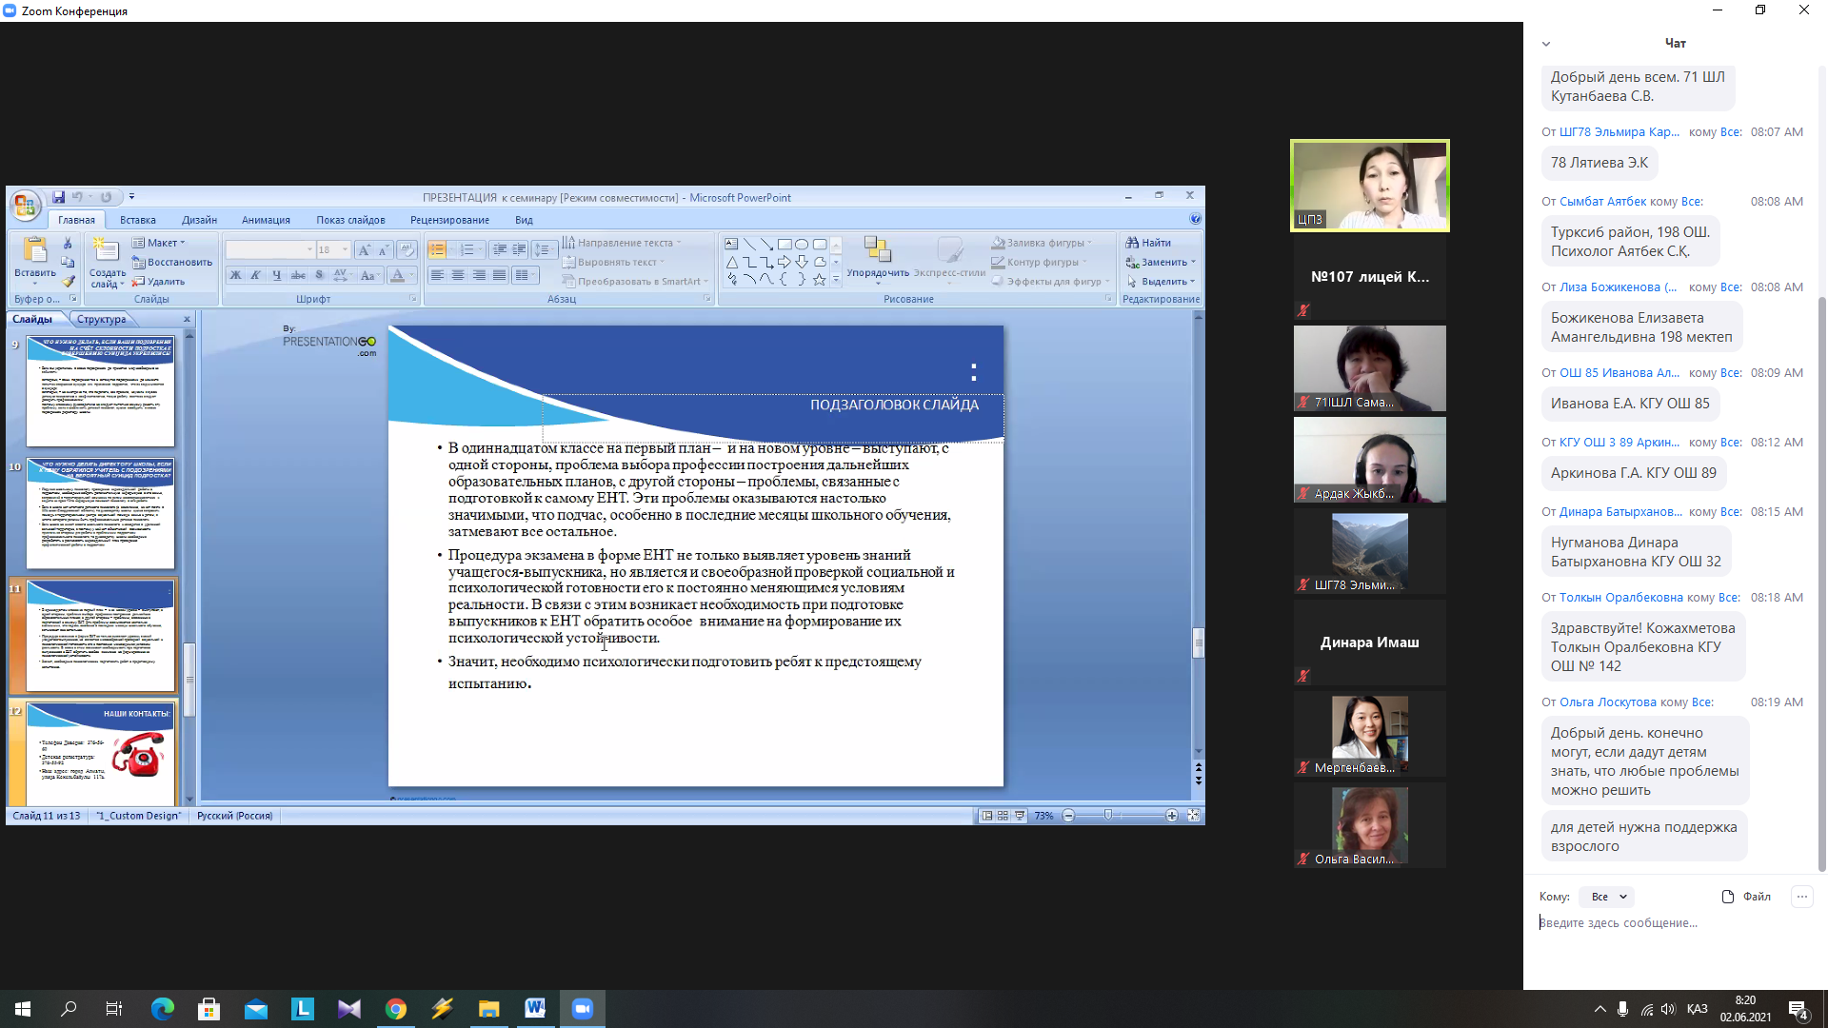The height and width of the screenshot is (1028, 1828).
Task: Toggle bulleted list formatting
Action: 437,249
